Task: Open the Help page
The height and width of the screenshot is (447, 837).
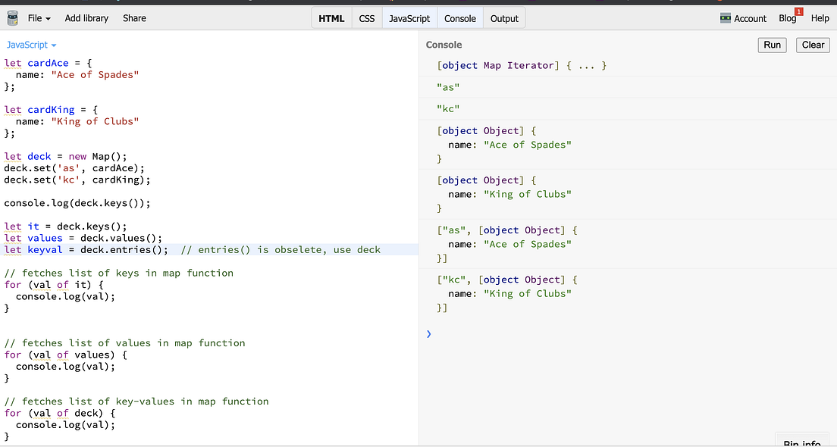Action: pos(820,17)
